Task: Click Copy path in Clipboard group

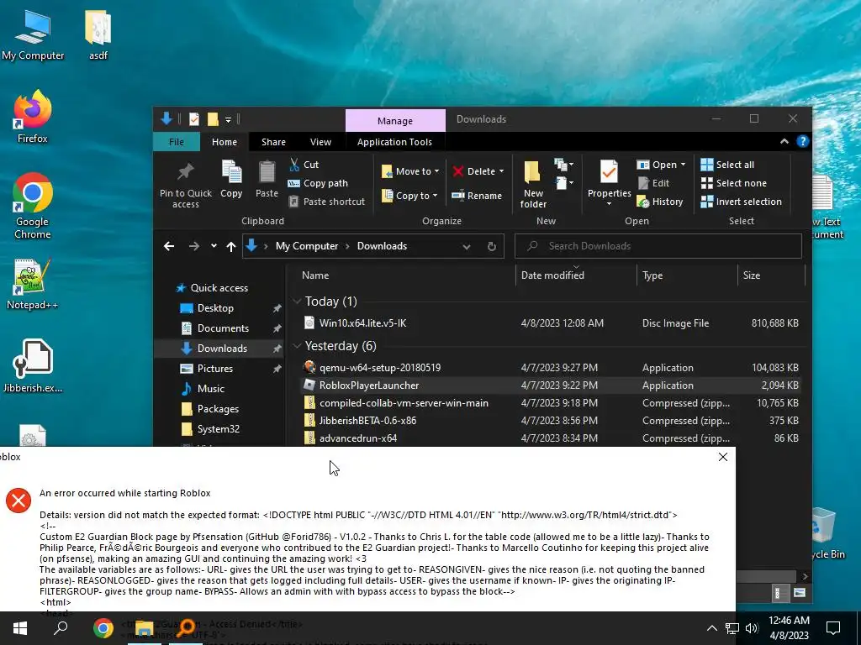Action: (x=318, y=183)
